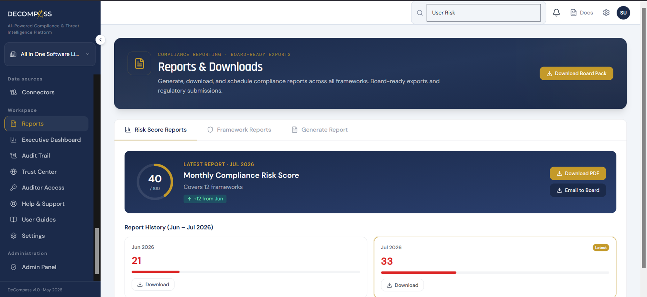Click the Generate Report file icon
Image resolution: width=647 pixels, height=297 pixels.
(295, 130)
